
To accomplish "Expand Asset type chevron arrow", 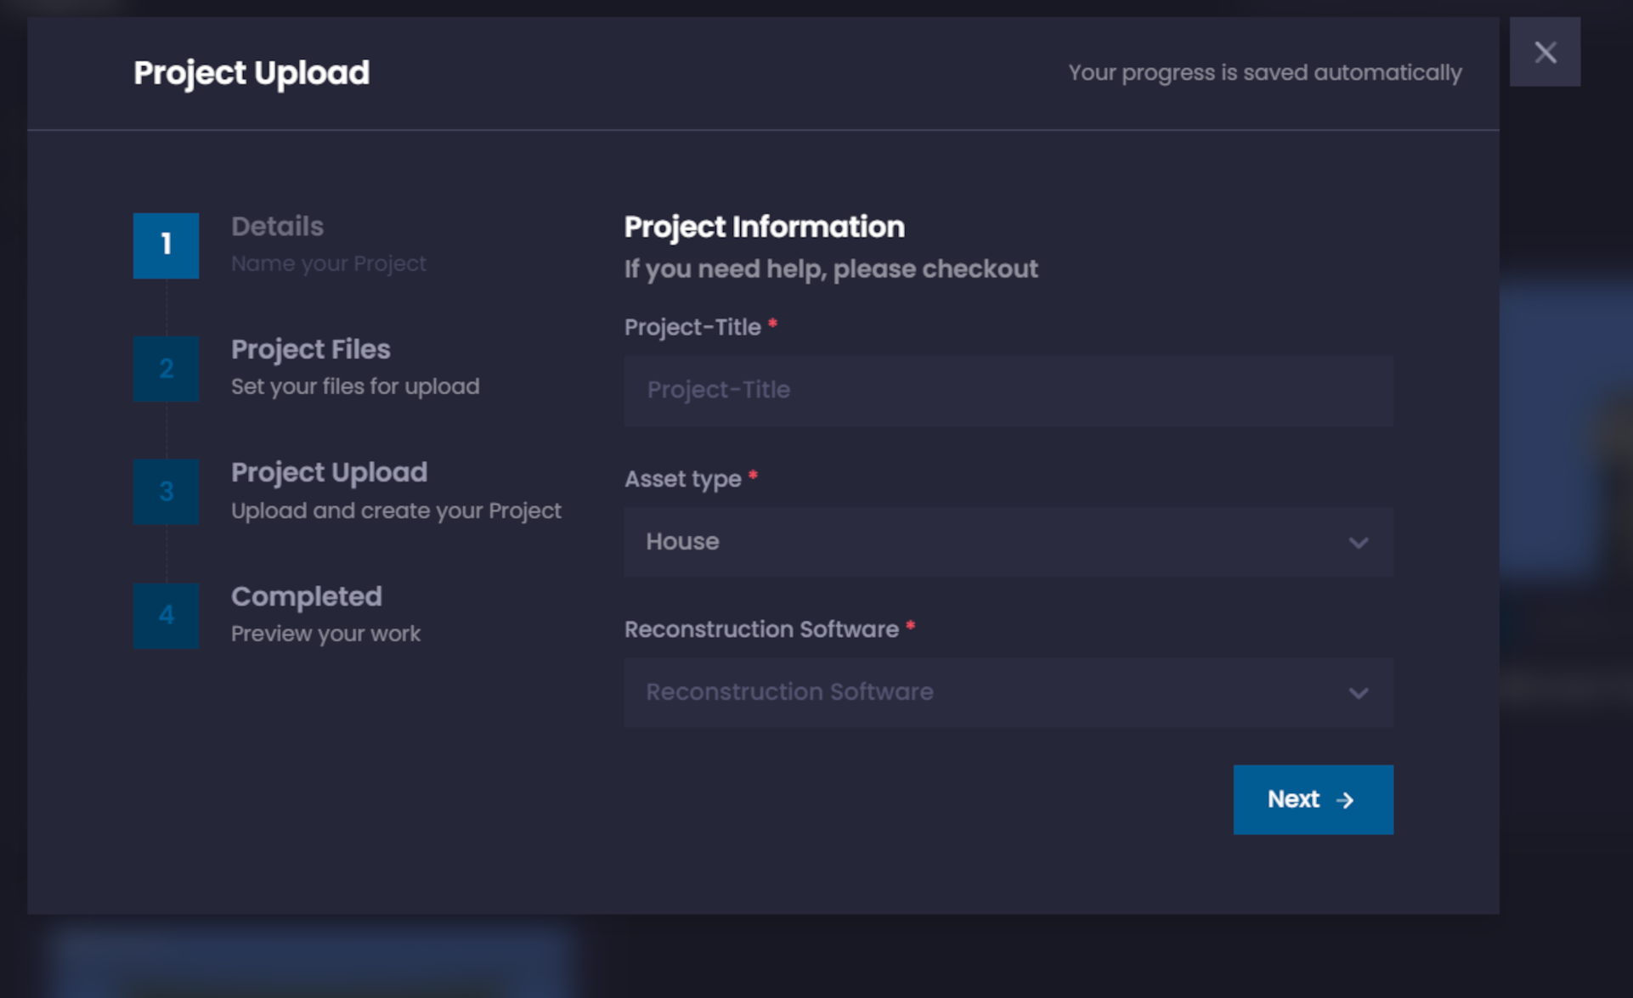I will 1359,542.
